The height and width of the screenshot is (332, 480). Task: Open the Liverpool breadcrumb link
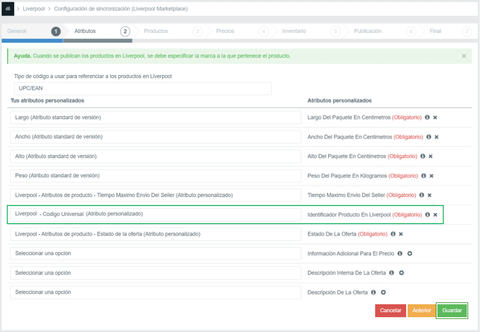tap(33, 9)
